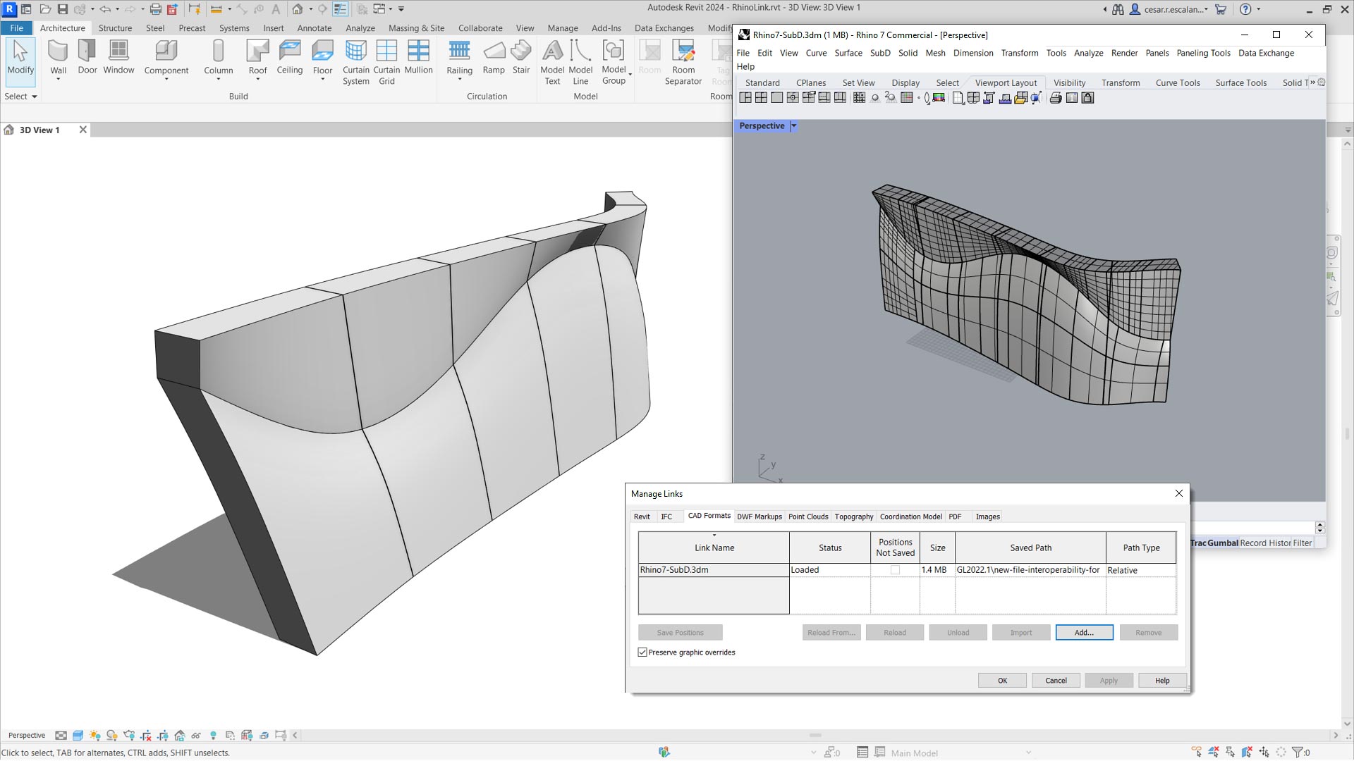Viewport: 1354px width, 761px height.
Task: Toggle Positions Not Saved for Rhino7-SubD.3dm
Action: pos(895,569)
